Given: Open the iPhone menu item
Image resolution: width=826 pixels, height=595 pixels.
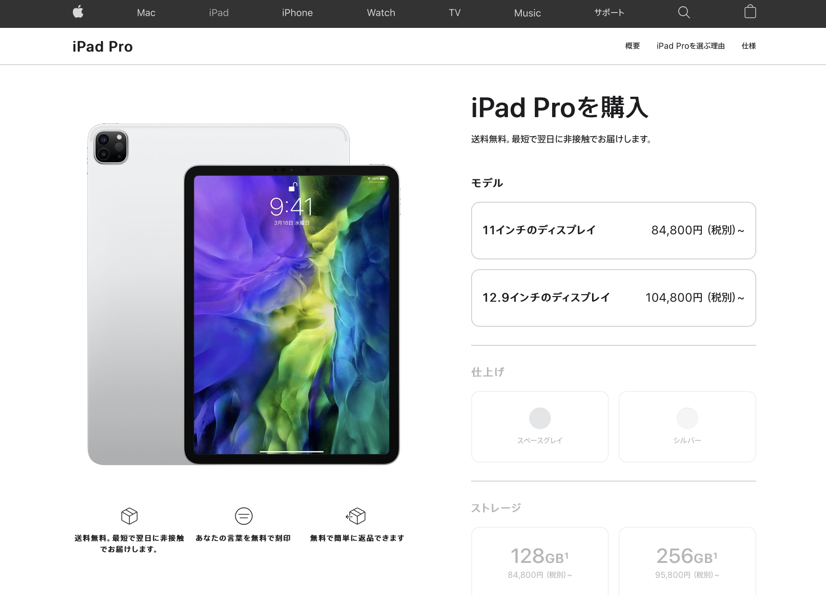Looking at the screenshot, I should click(x=297, y=13).
